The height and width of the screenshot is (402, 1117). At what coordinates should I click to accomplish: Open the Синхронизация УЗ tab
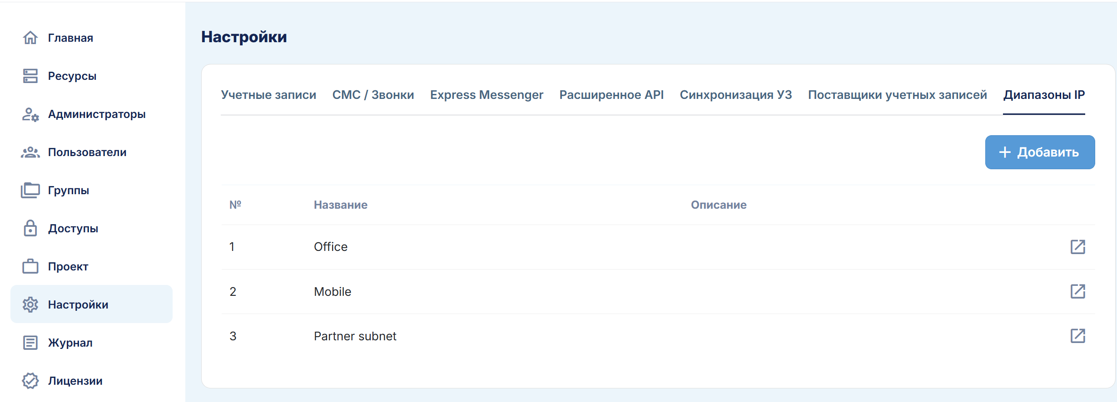click(x=735, y=95)
